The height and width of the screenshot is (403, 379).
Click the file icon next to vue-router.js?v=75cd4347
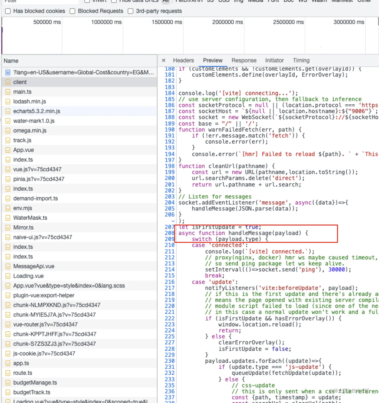click(x=8, y=325)
